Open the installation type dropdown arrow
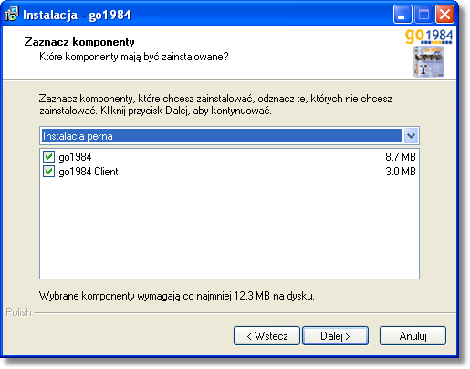This screenshot has width=470, height=369. pyautogui.click(x=411, y=136)
